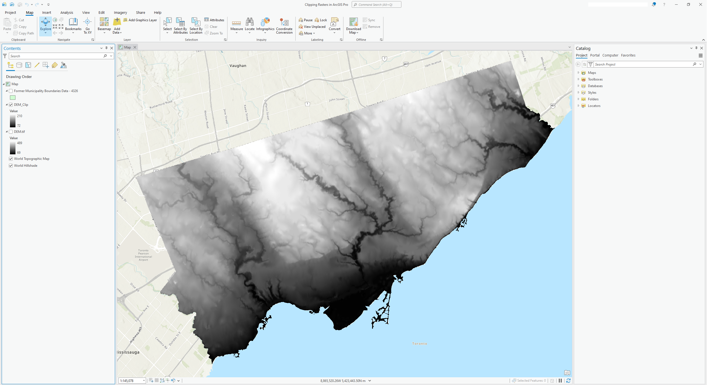Open the Infographics tool
This screenshot has height=385, width=707.
(265, 26)
